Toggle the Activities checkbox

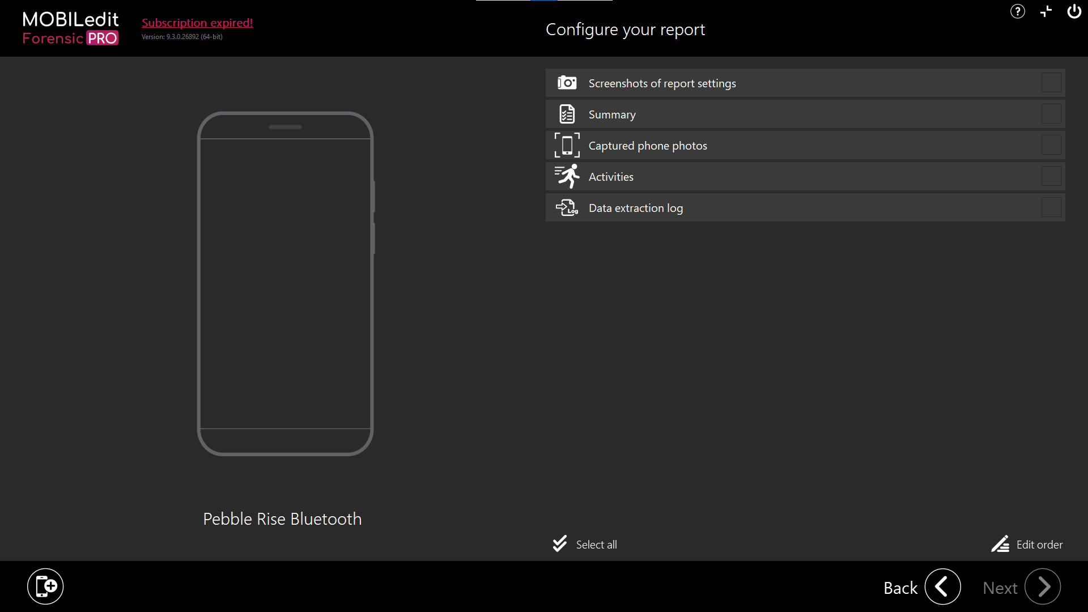1051,176
